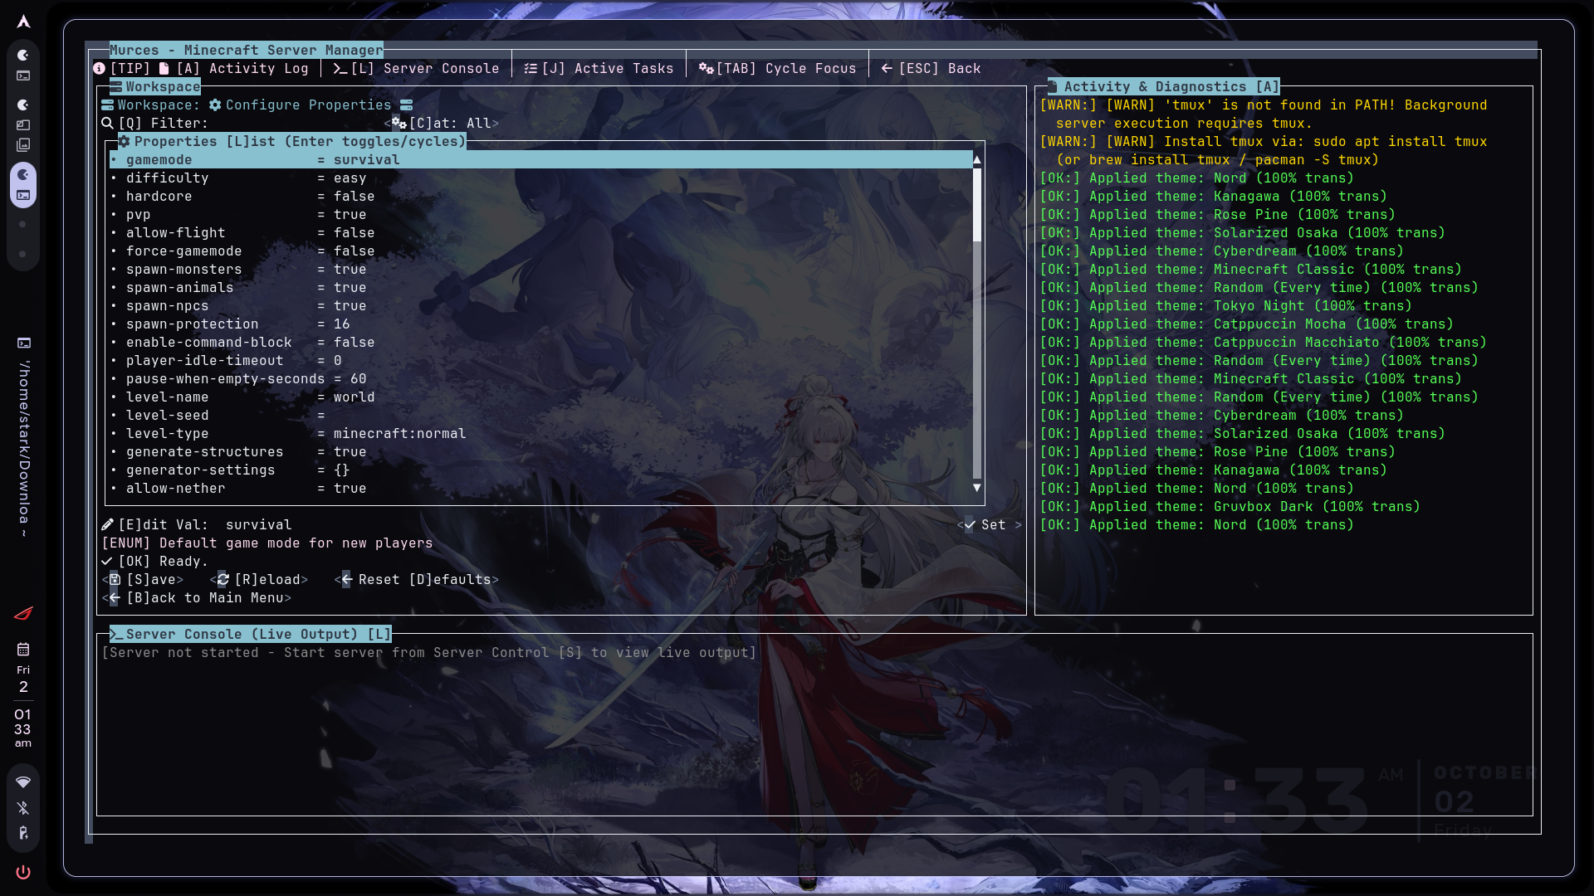Click the [R]eload button
1594x896 pixels.
coord(259,580)
